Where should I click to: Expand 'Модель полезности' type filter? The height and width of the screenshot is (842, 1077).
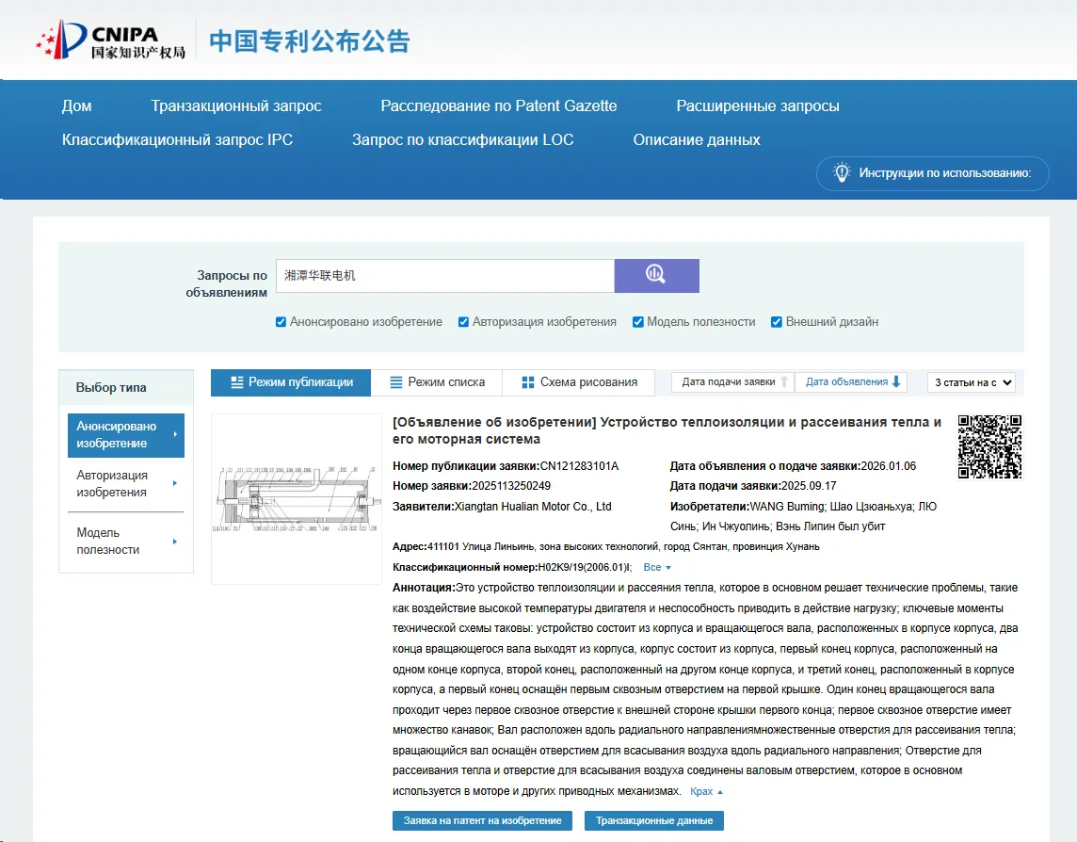point(126,542)
